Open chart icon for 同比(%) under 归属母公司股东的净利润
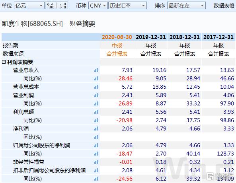 point(96,154)
